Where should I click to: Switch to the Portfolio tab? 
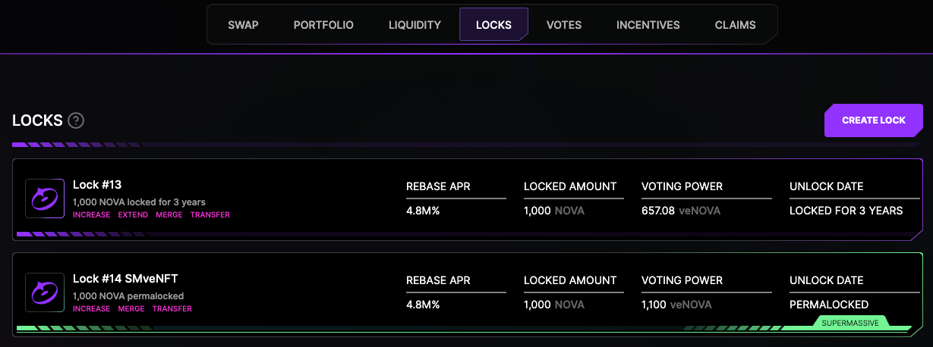pos(323,25)
